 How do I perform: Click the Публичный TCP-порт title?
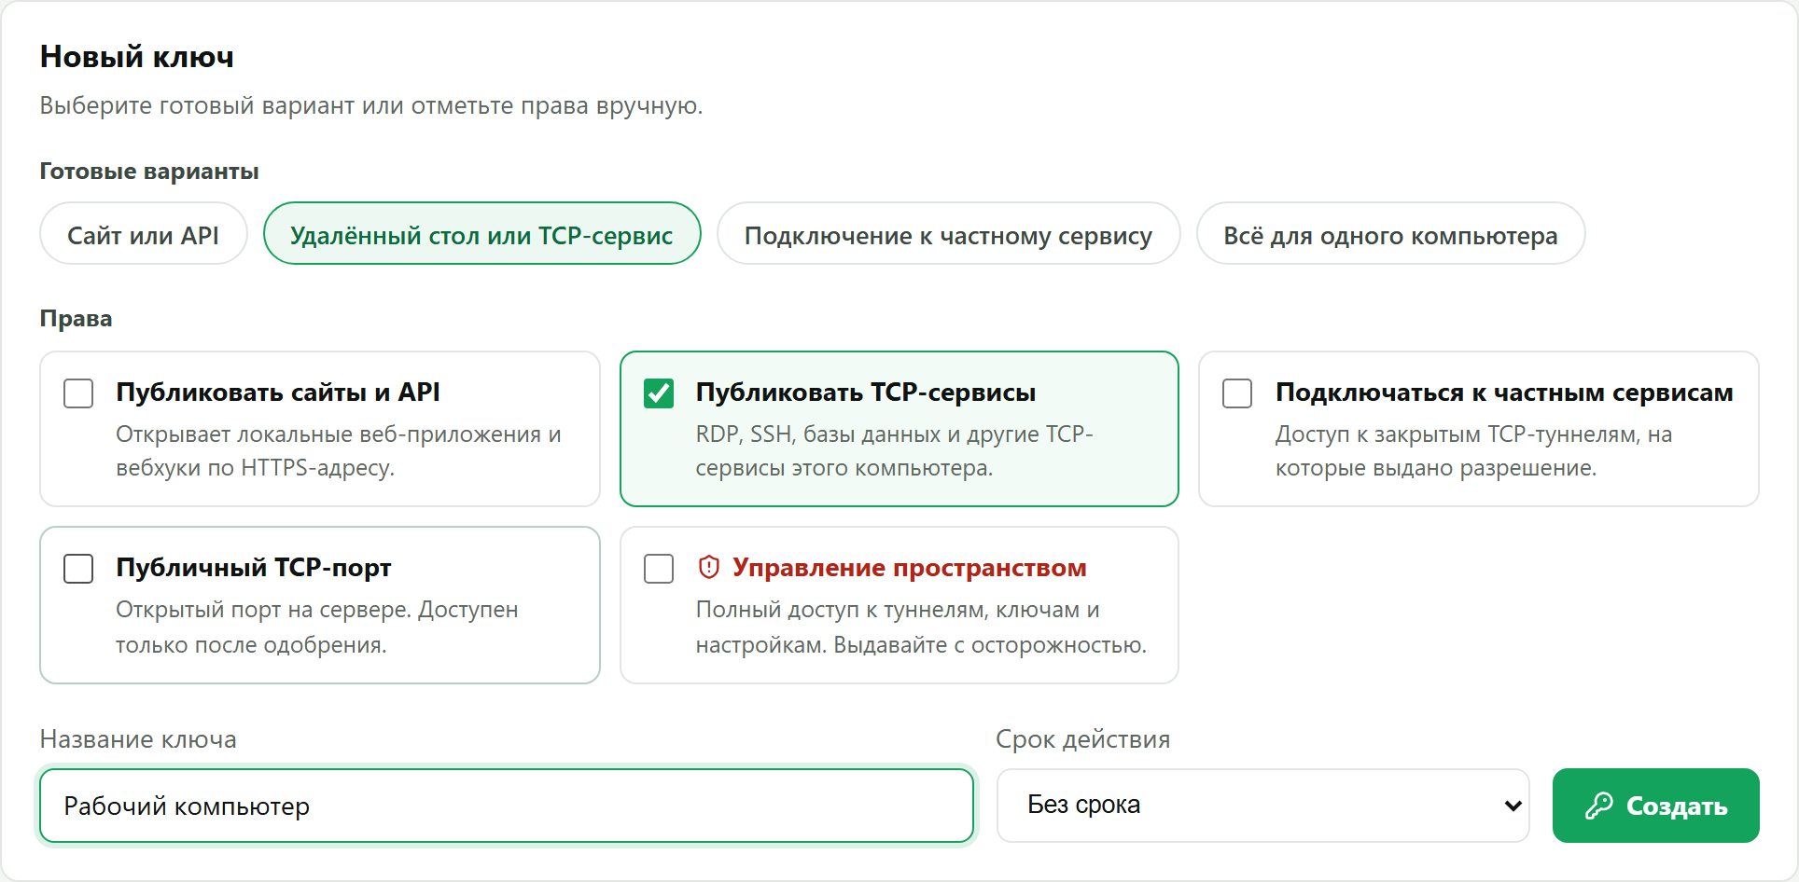(254, 568)
